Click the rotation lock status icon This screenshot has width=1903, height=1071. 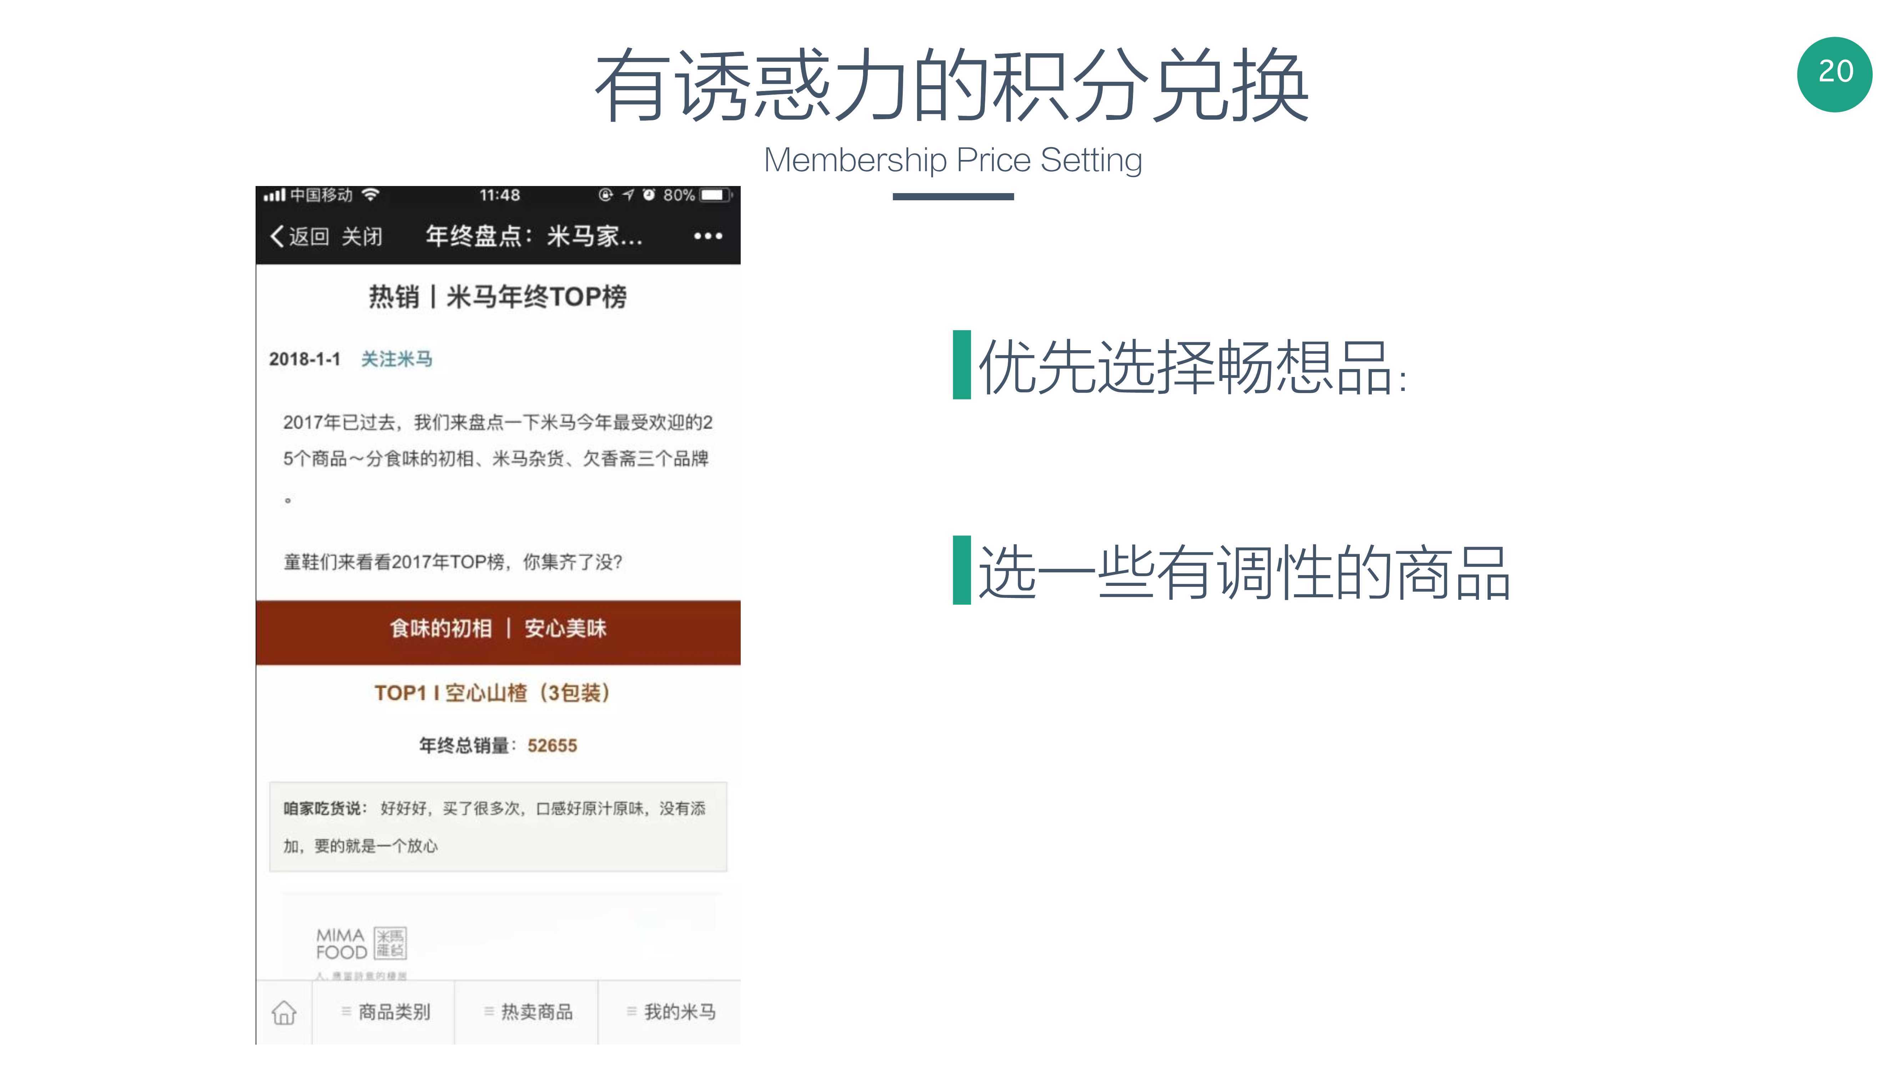(x=606, y=195)
